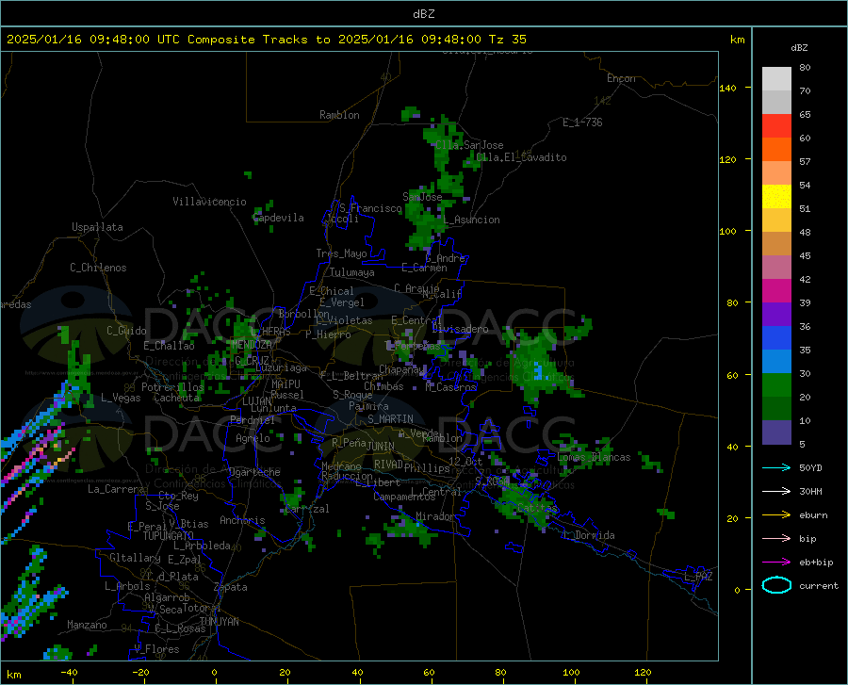The image size is (848, 685).
Task: Click the TUNUYAN map label
Action: pos(219,622)
